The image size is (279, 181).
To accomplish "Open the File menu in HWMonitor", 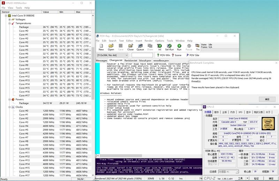I will [x=3, y=8].
